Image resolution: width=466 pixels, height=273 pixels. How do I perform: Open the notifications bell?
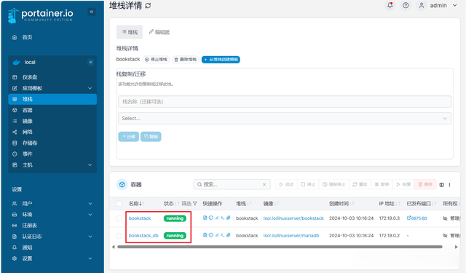pyautogui.click(x=390, y=5)
